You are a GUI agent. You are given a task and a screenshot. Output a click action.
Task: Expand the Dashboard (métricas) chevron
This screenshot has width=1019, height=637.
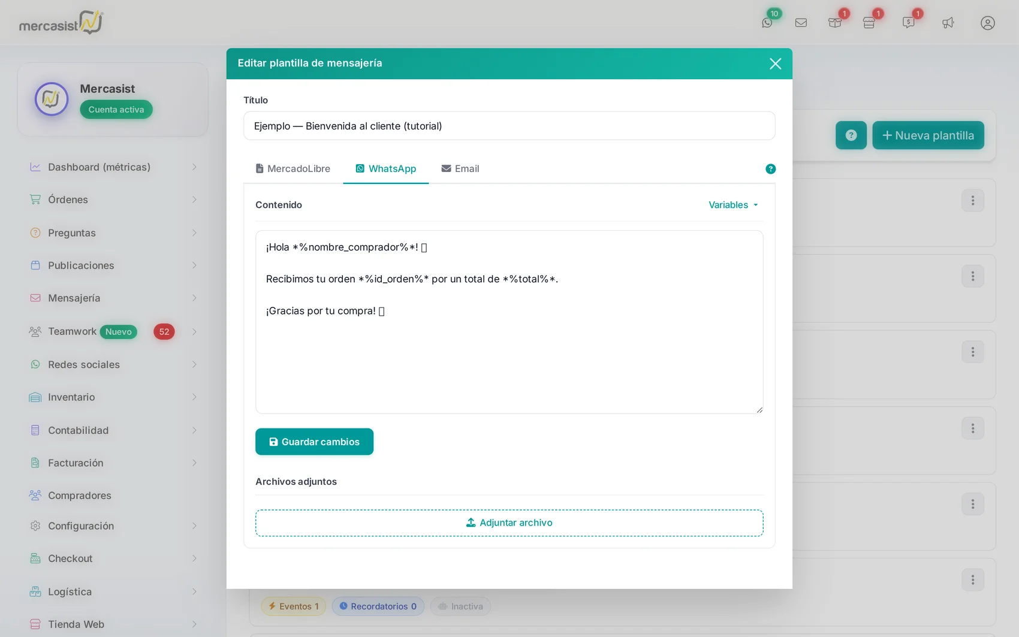click(x=194, y=167)
